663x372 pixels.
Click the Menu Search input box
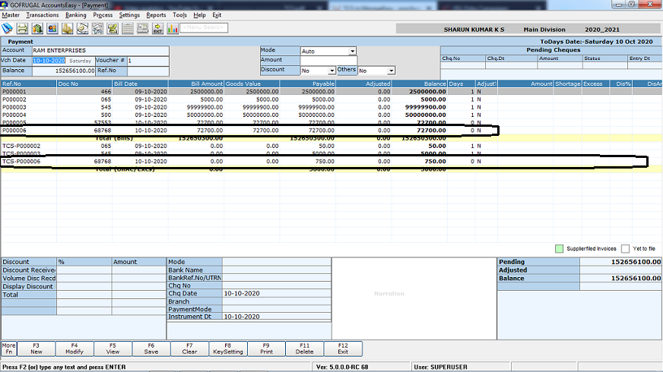tap(203, 29)
